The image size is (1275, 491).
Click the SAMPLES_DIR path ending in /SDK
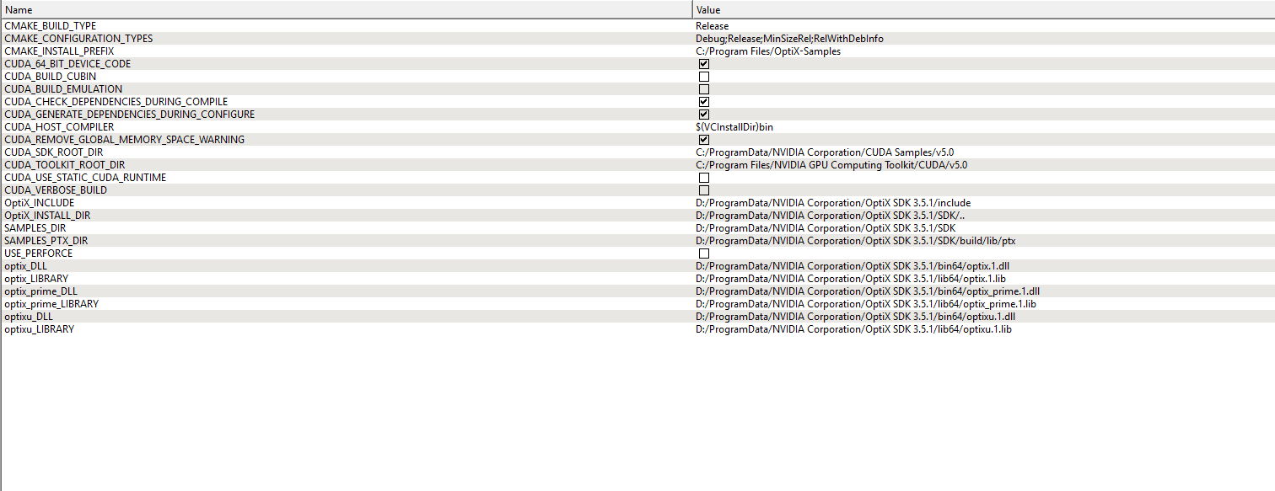coord(826,228)
